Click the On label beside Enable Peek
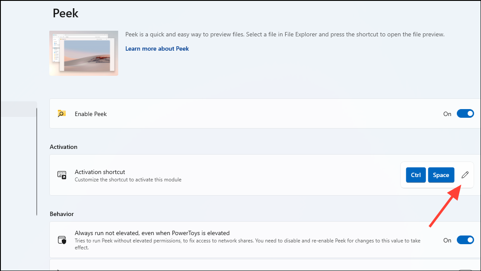Viewport: 481px width, 271px height. 447,114
